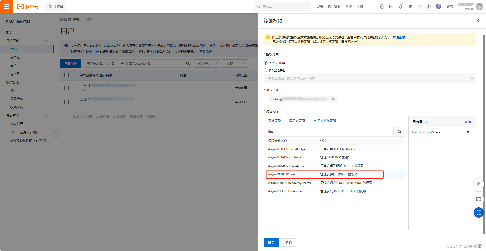Select the AliyunHTTPDNSFullAccess policy row
This screenshot has height=251, width=486.
tap(334, 157)
